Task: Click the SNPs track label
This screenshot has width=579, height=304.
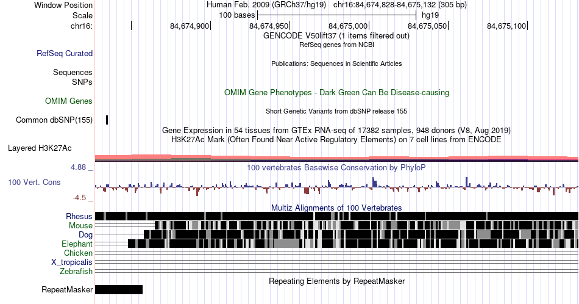Action: tap(82, 82)
